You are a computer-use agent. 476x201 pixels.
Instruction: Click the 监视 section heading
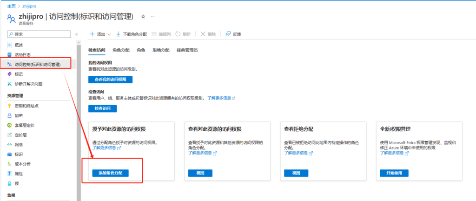coord(11,195)
